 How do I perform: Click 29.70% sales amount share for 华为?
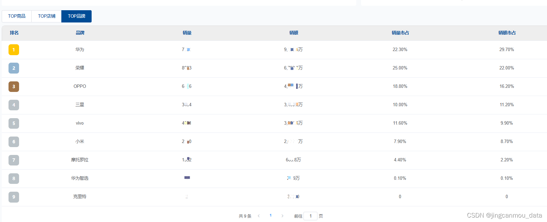coord(507,50)
